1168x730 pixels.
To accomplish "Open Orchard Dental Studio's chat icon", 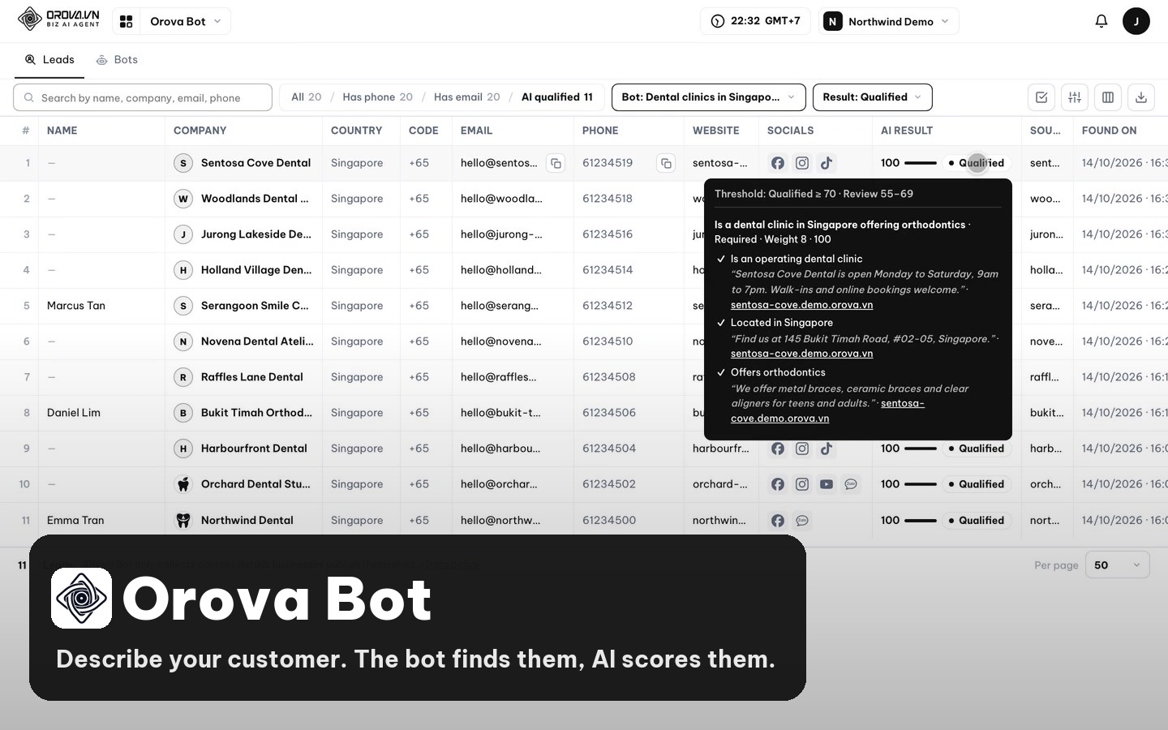I will 851,484.
